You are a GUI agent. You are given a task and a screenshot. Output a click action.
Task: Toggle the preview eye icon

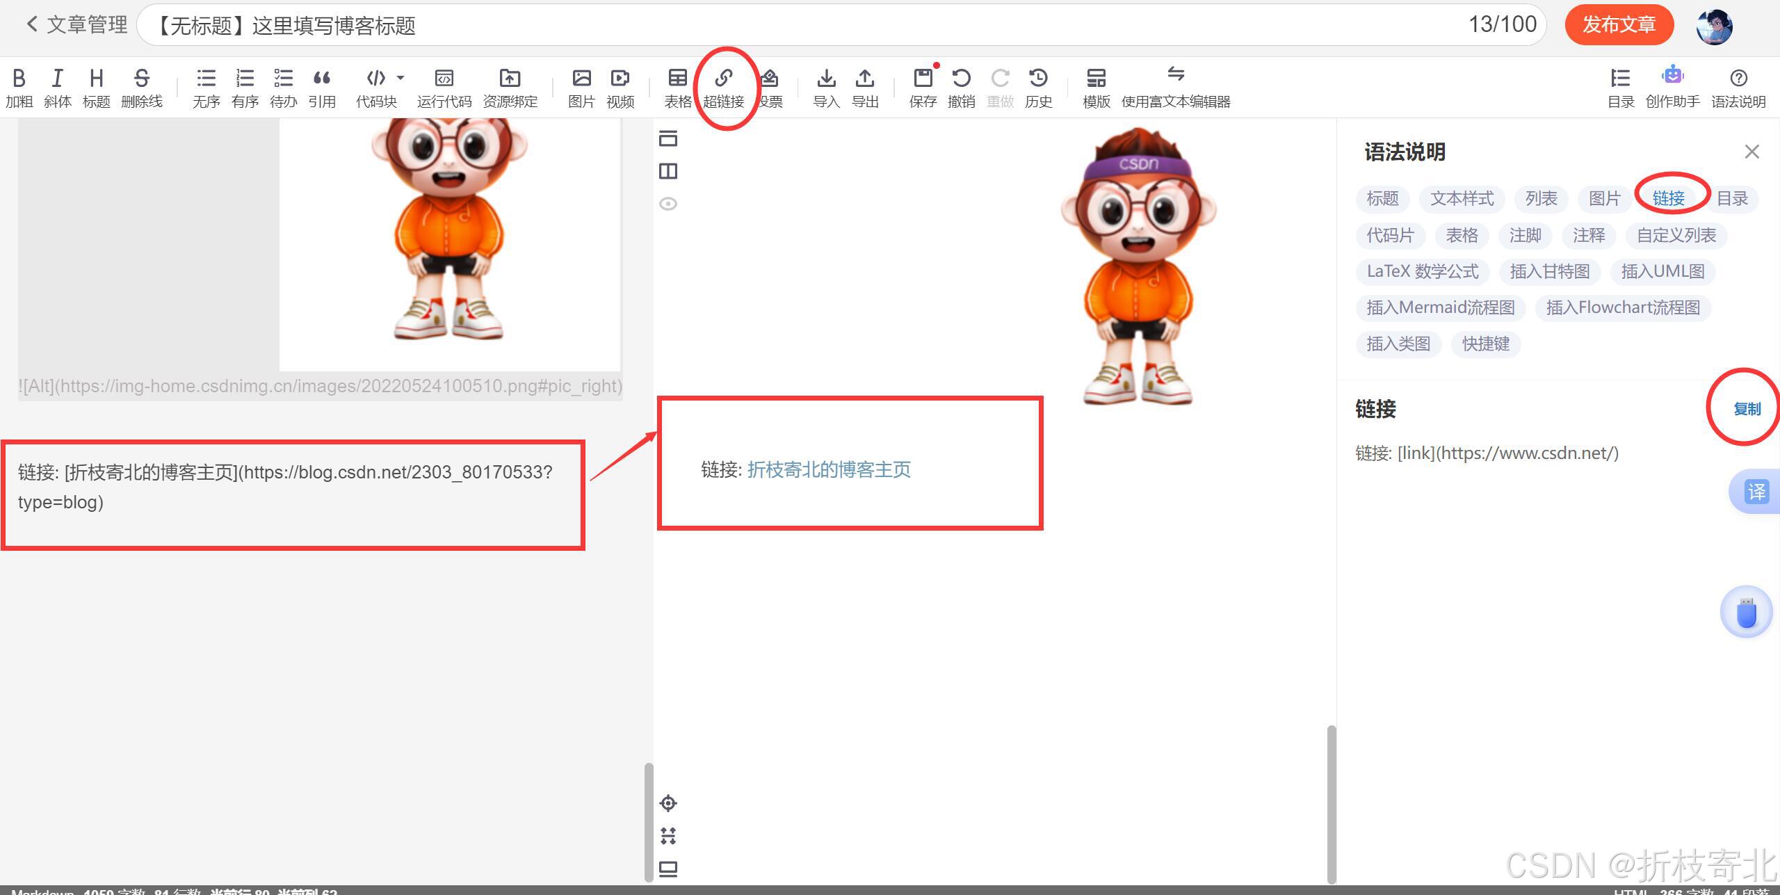pos(668,204)
